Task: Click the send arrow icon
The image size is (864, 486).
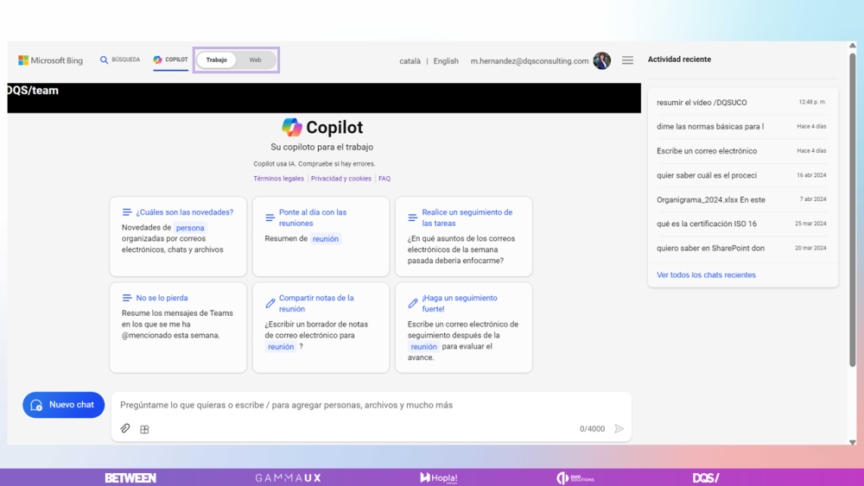Action: click(619, 429)
